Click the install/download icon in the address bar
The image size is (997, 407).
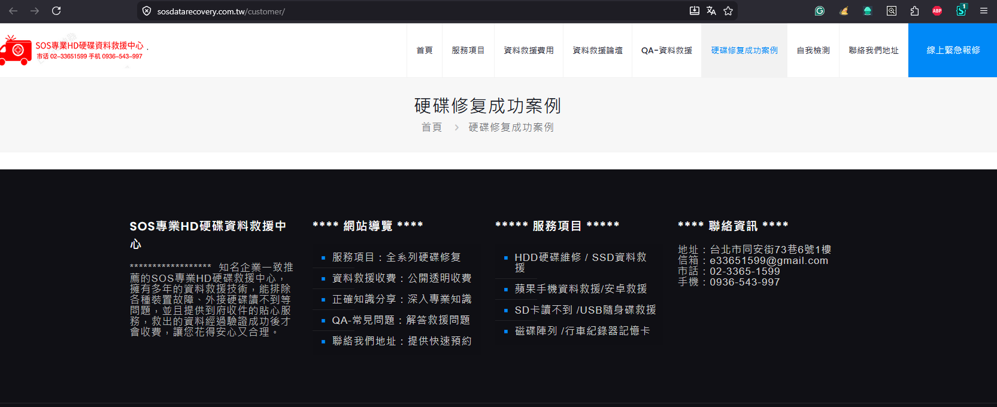[695, 11]
